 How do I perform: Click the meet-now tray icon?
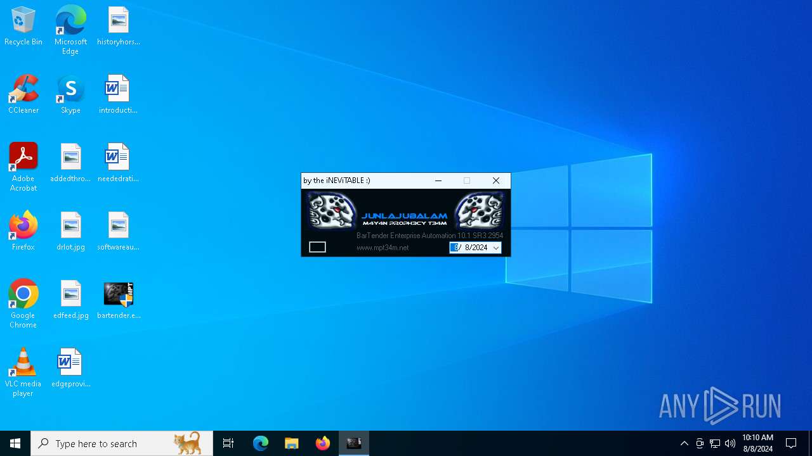(700, 443)
